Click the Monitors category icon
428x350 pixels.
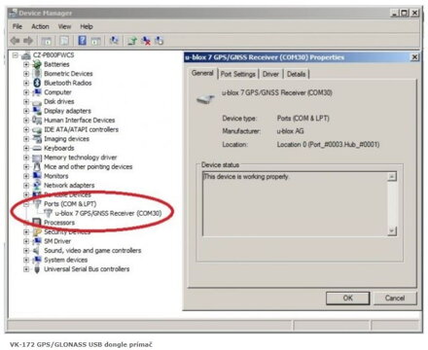[37, 176]
